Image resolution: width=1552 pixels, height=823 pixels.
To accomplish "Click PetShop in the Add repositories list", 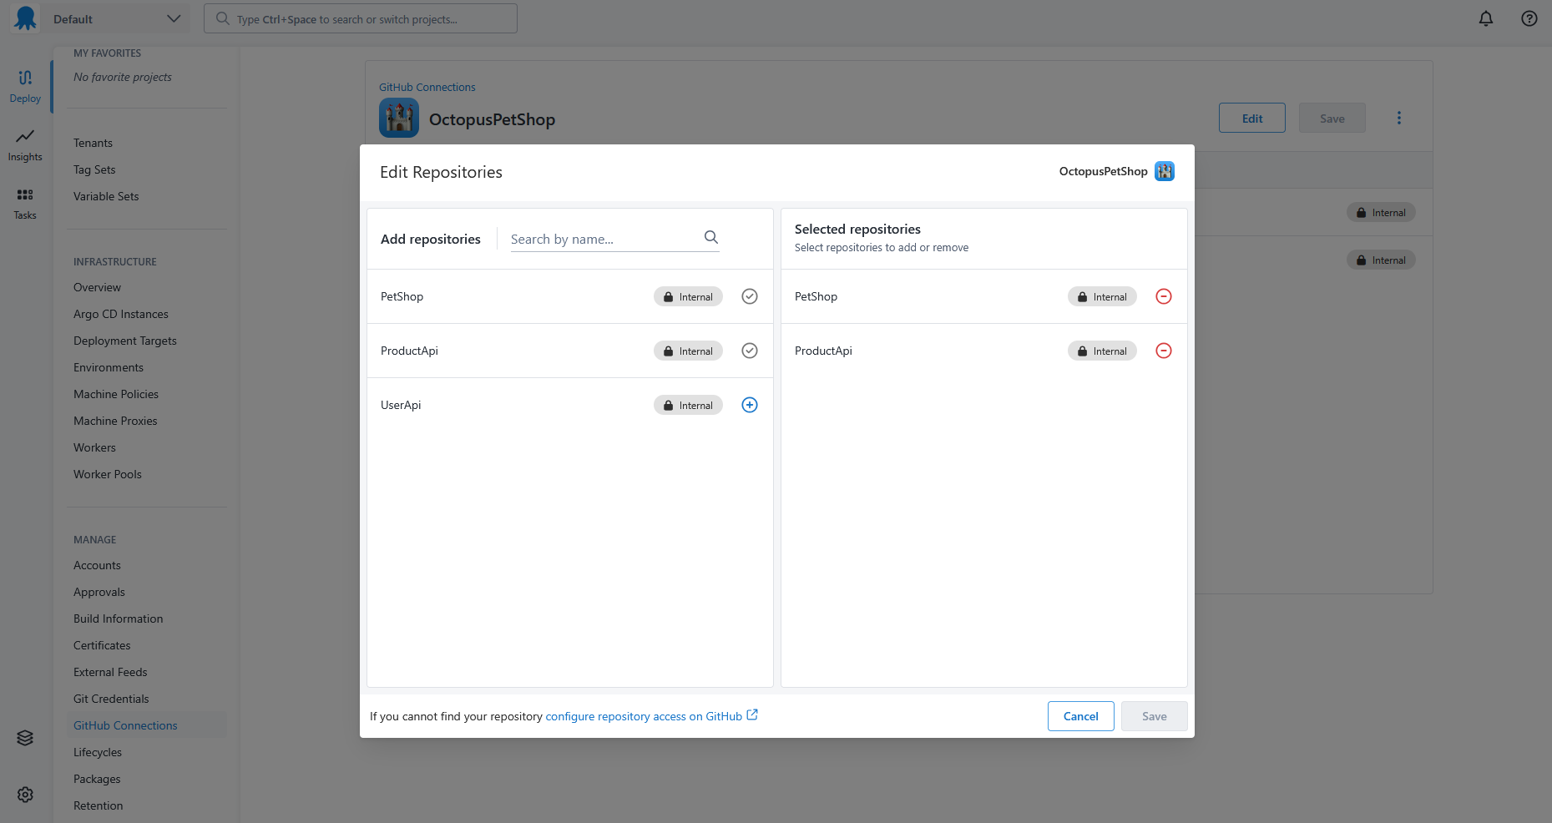I will pyautogui.click(x=402, y=296).
